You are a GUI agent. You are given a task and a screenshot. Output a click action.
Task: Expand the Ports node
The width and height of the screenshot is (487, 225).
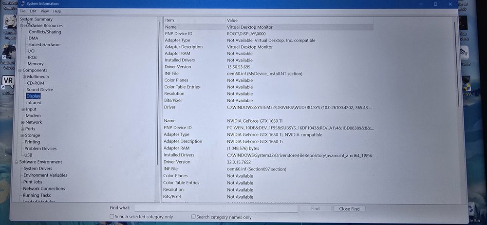22,129
